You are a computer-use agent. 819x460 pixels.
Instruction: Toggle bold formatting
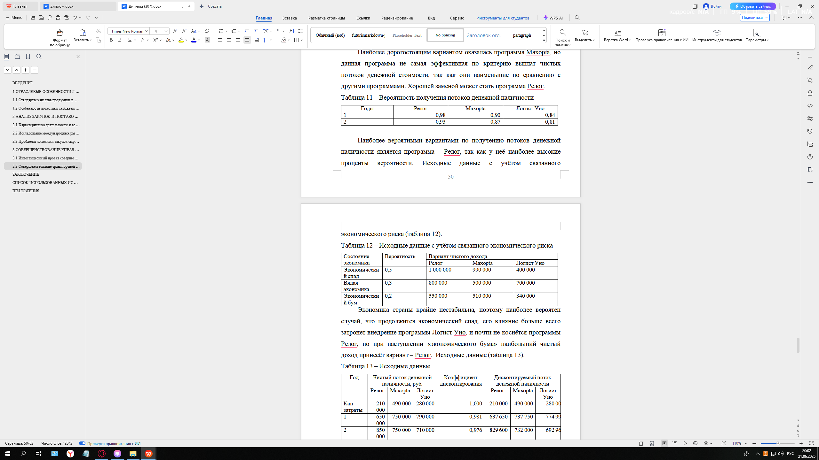tap(111, 40)
